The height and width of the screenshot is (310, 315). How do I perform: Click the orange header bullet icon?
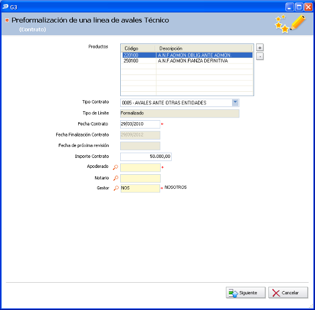pyautogui.click(x=7, y=20)
